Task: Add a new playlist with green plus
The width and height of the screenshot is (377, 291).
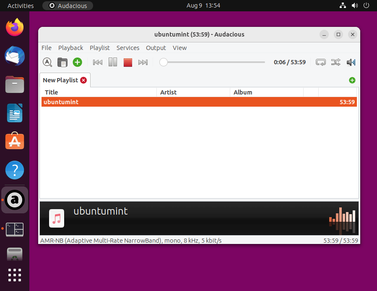Action: pyautogui.click(x=352, y=80)
